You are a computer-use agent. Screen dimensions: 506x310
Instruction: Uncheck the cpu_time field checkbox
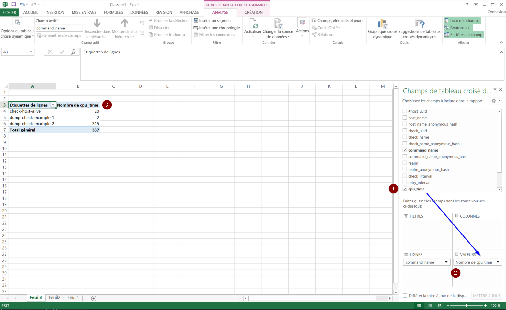point(405,189)
